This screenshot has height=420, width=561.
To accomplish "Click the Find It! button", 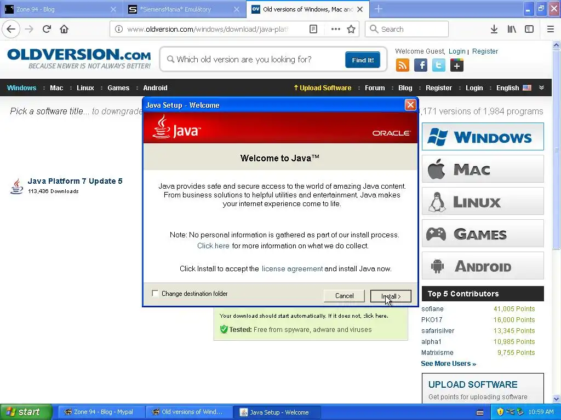I will click(363, 60).
